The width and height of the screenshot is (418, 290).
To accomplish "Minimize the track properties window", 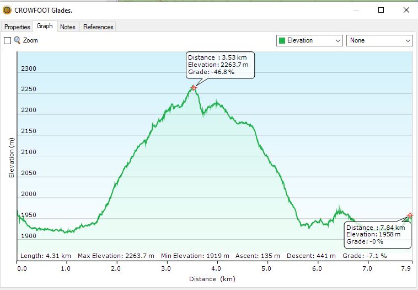I will 356,10.
